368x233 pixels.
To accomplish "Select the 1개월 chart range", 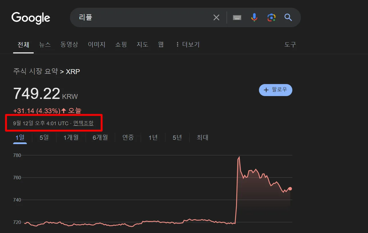I will pos(71,138).
